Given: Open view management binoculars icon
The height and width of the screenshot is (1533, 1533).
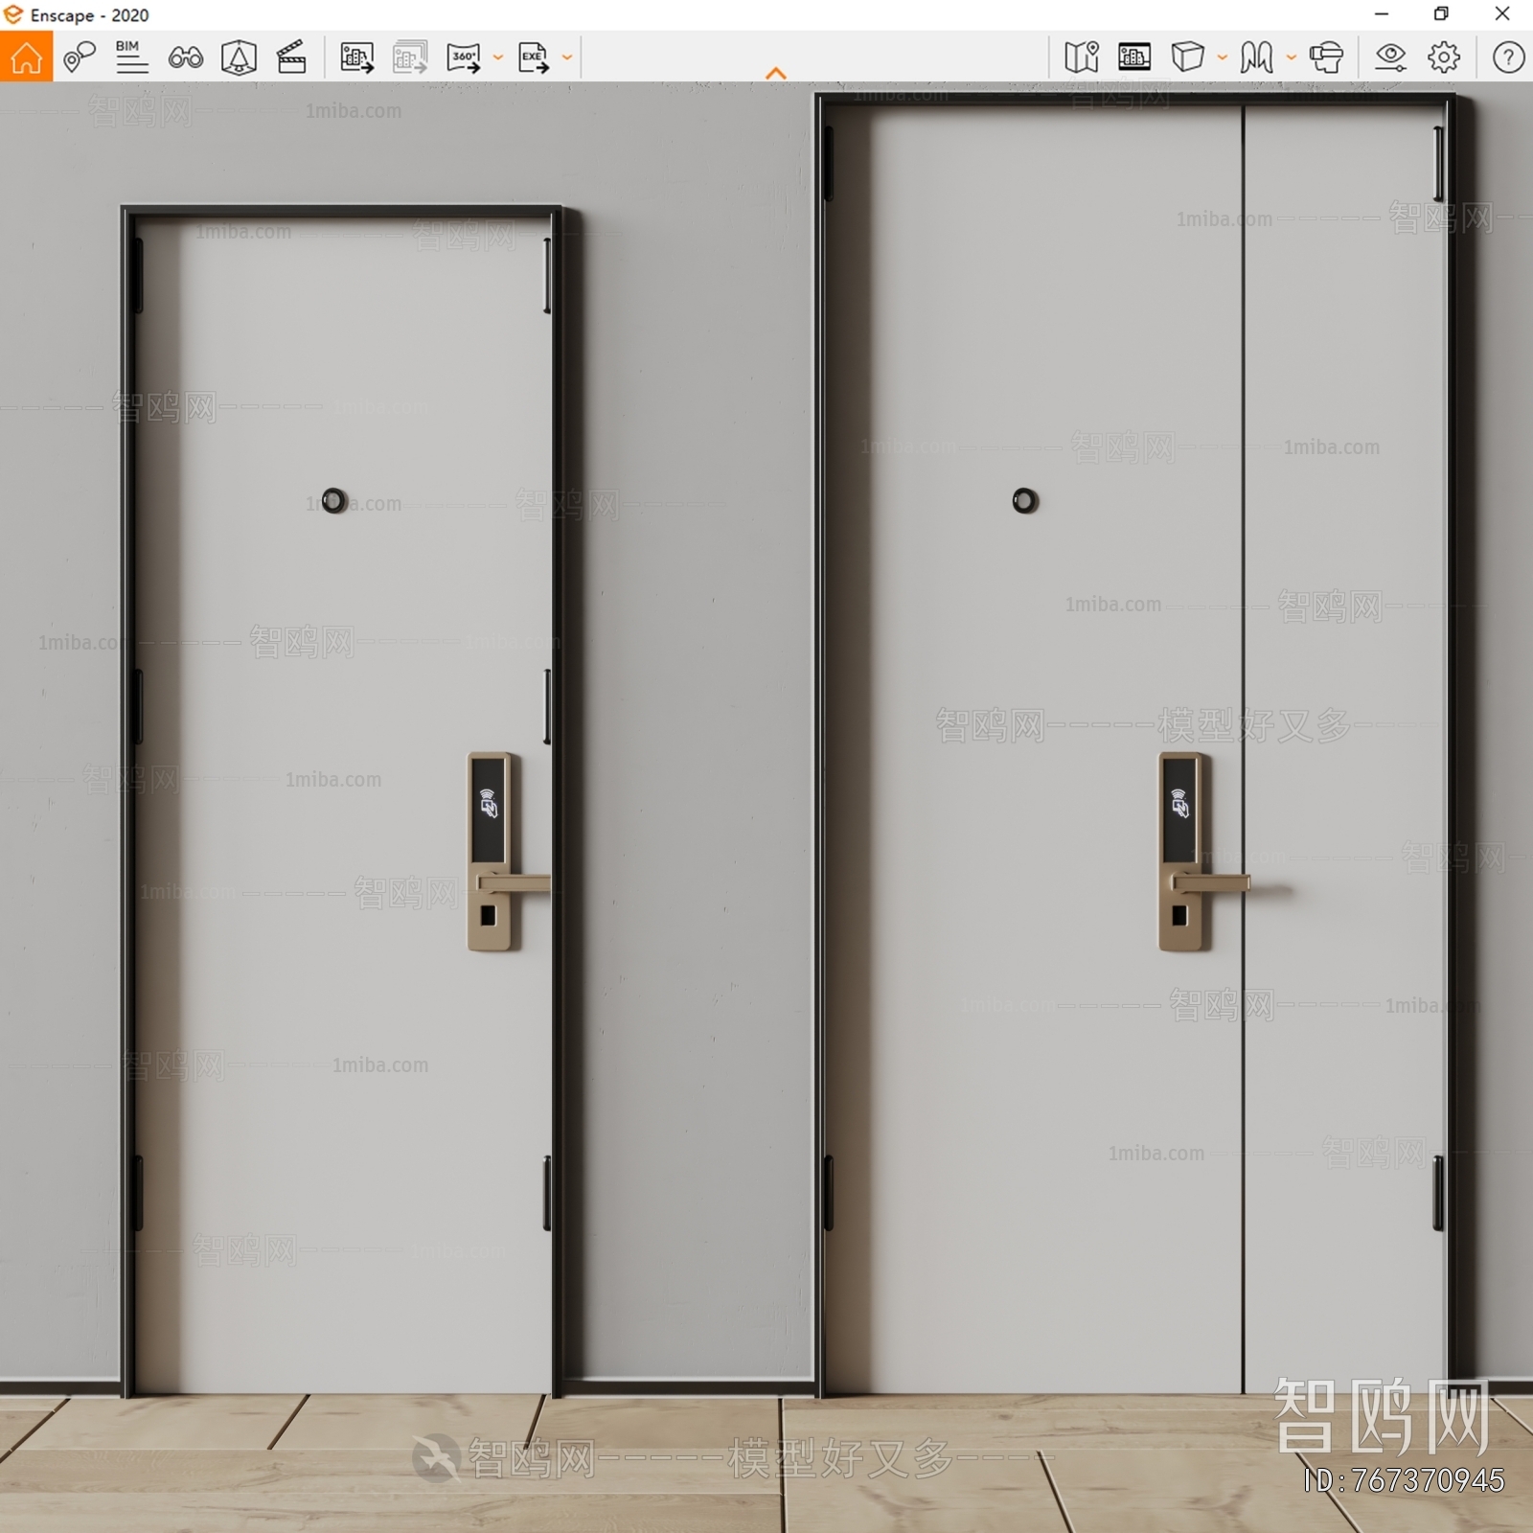Looking at the screenshot, I should click(x=185, y=58).
